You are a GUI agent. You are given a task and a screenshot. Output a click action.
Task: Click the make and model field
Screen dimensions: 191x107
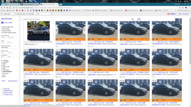point(8,48)
